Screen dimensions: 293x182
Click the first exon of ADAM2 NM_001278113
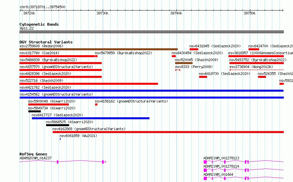(205, 162)
